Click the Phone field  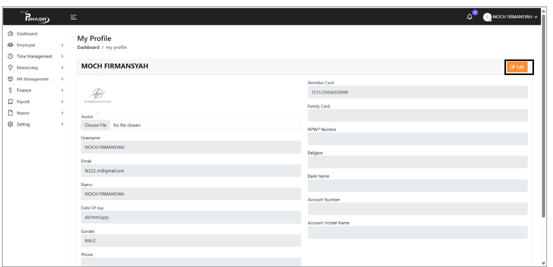click(x=191, y=261)
